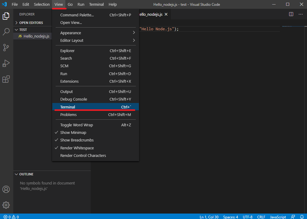Viewport: 307px width, 219px height.
Task: Open the Selection menu
Action: point(42,4)
